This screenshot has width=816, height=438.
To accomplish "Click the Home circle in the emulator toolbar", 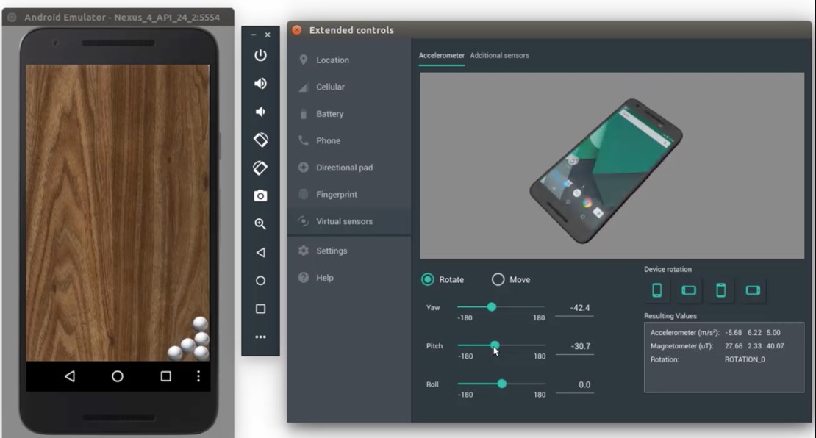I will coord(260,281).
